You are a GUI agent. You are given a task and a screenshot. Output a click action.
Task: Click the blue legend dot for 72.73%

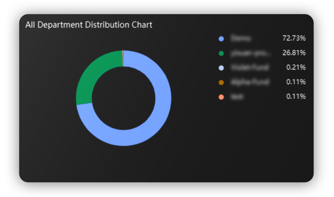(x=221, y=39)
